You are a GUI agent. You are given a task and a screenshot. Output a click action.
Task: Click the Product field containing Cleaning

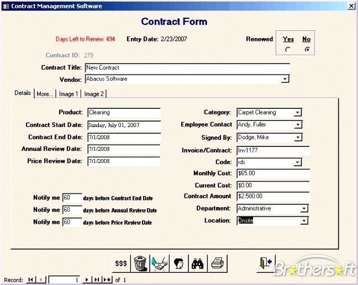coord(124,113)
